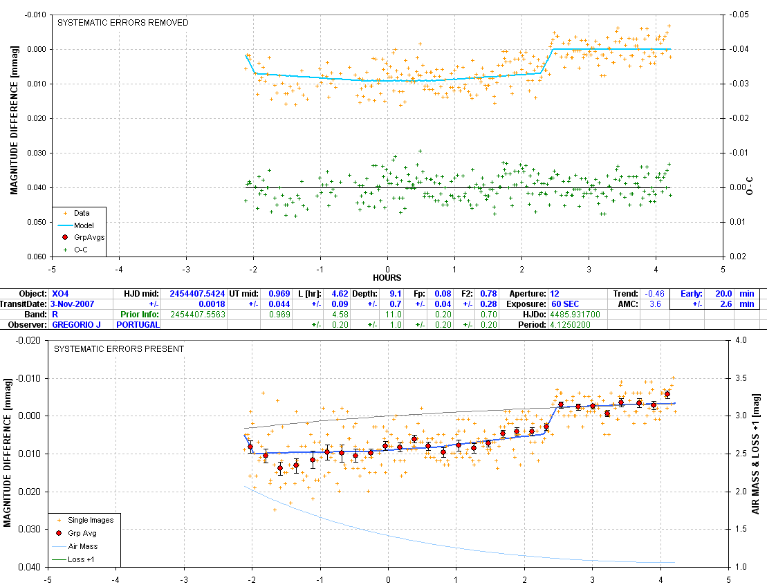The image size is (767, 587).
Task: Select the "Early:" label
Action: (691, 293)
